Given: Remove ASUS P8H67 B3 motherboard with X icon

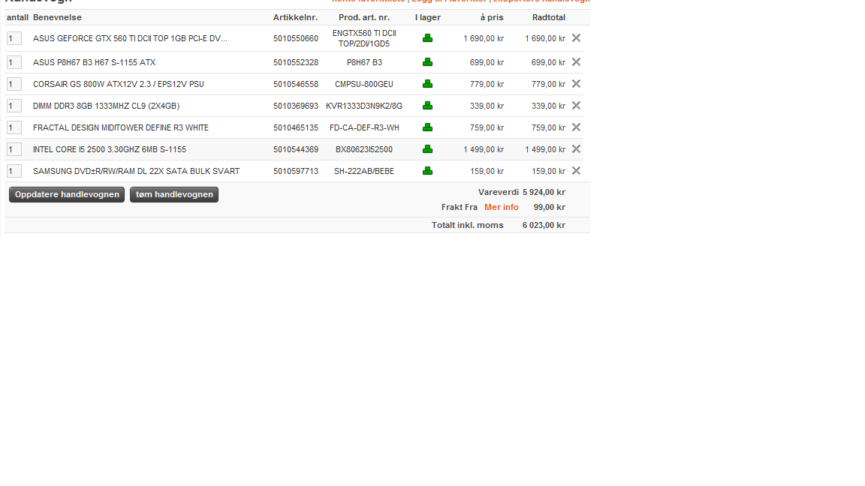Looking at the screenshot, I should pyautogui.click(x=576, y=62).
